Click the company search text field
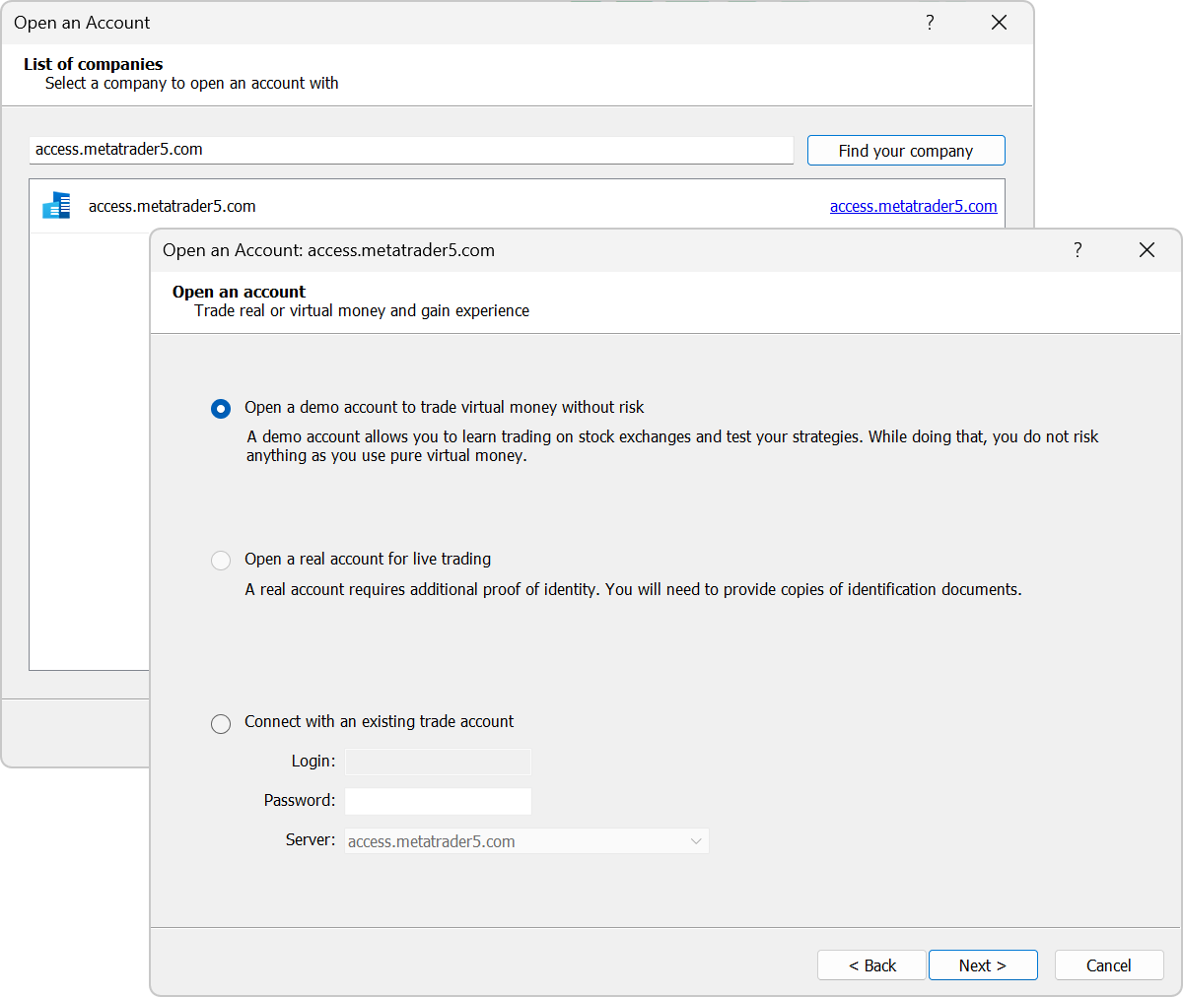Image resolution: width=1183 pixels, height=997 pixels. (411, 150)
